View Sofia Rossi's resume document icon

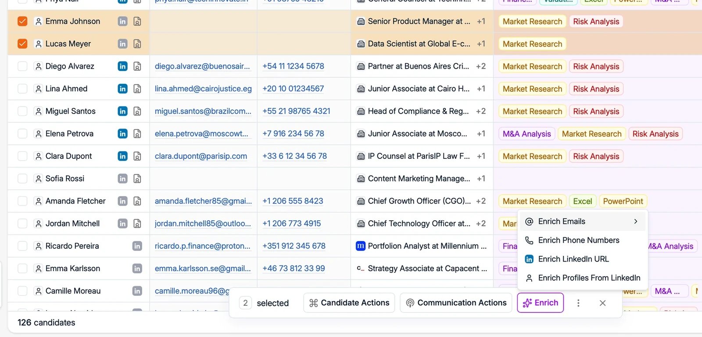137,179
